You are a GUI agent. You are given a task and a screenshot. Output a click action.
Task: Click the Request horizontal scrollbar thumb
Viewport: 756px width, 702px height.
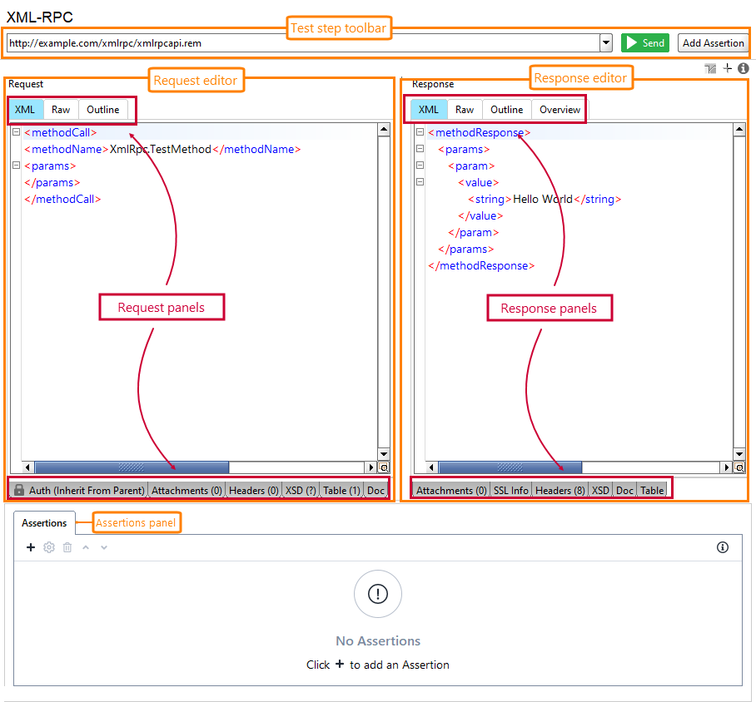coord(132,467)
